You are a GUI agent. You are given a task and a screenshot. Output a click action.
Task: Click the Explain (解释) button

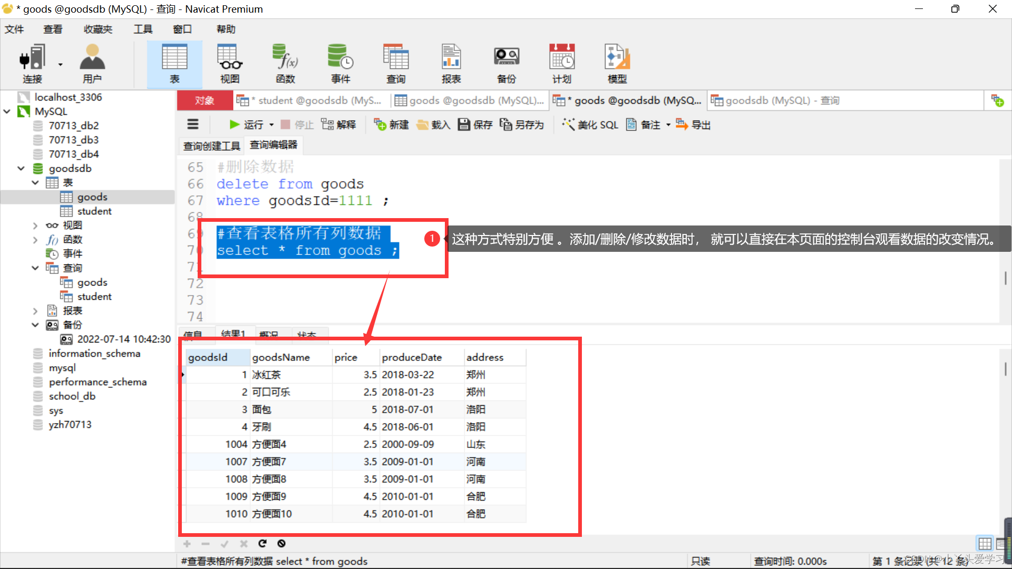point(338,124)
